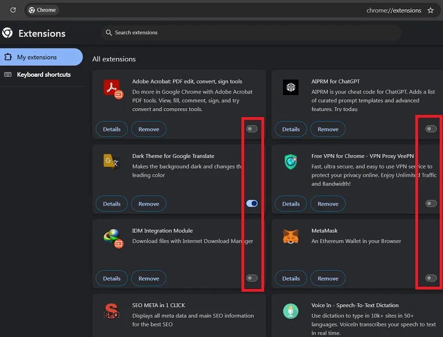Disable Dark Theme for Google Translate toggle

[x=252, y=203]
